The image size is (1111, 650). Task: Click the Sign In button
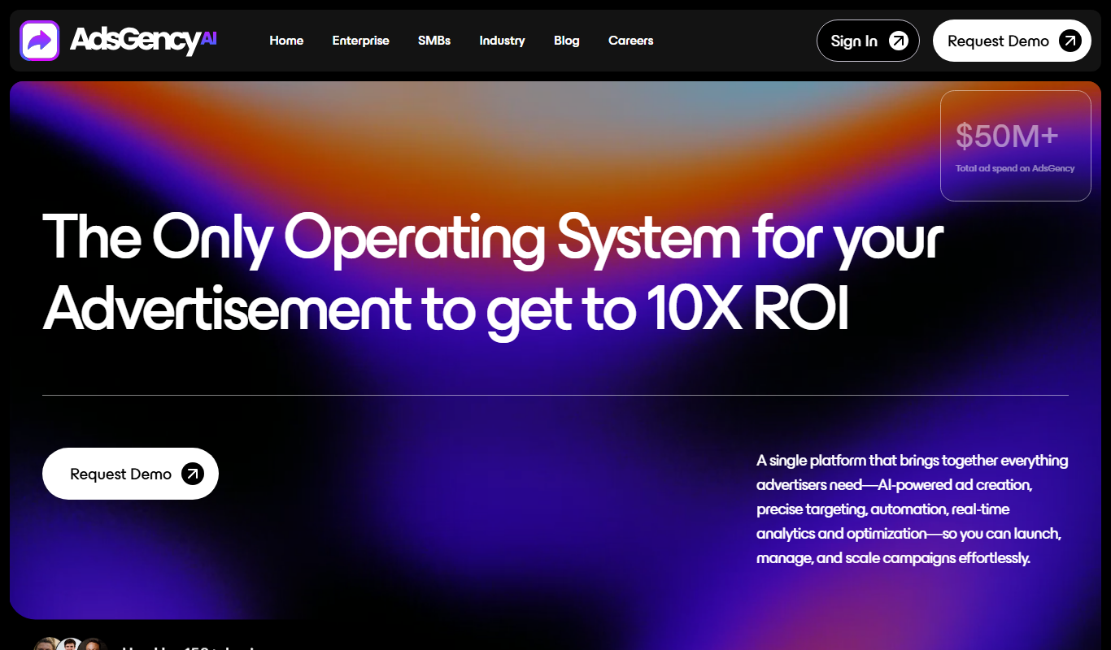click(868, 41)
